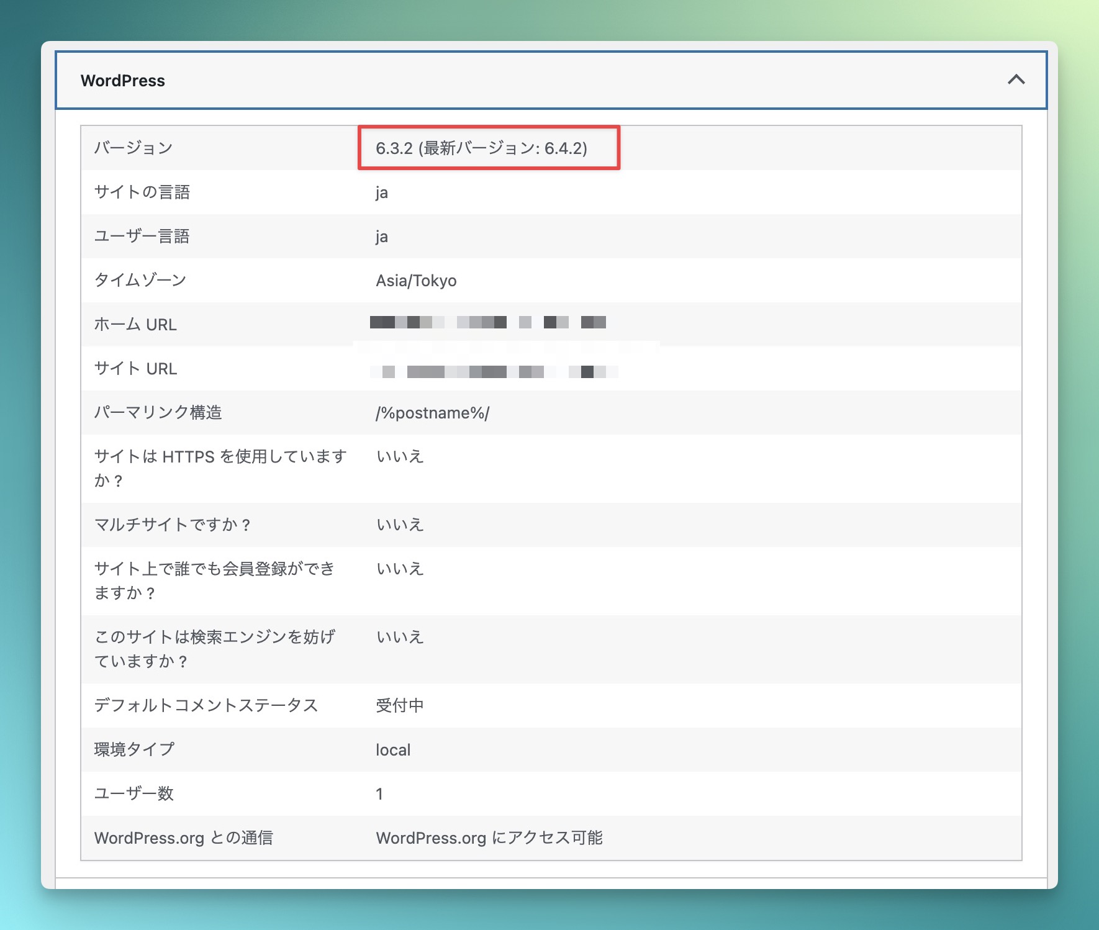Click the 環境タイプ label
Image resolution: width=1099 pixels, height=930 pixels.
134,749
